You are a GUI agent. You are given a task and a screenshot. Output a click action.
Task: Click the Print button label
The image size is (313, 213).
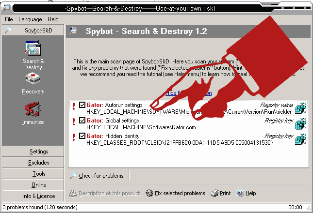tap(225, 193)
